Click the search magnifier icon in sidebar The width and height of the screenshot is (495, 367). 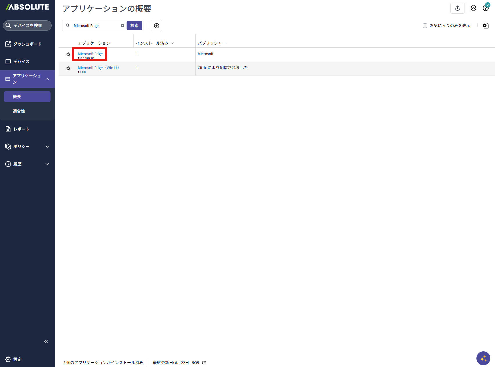click(8, 26)
